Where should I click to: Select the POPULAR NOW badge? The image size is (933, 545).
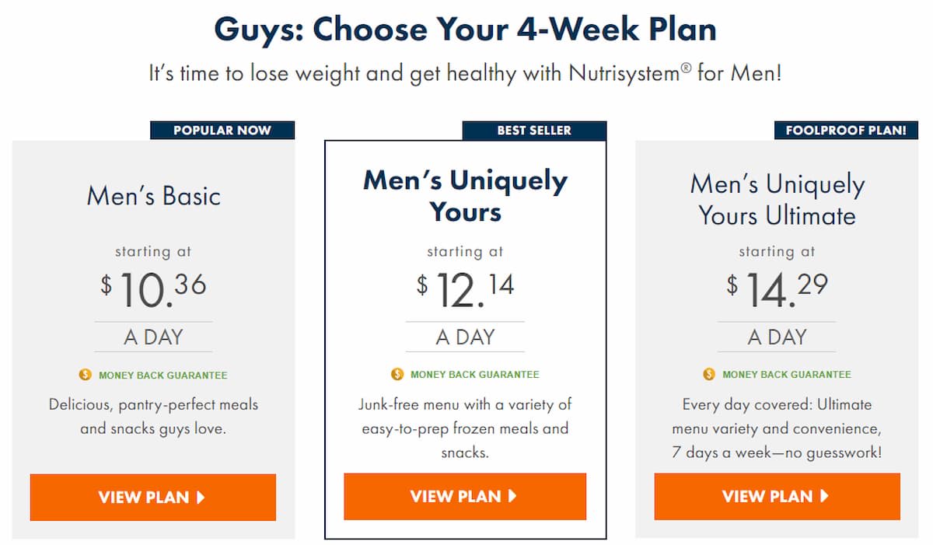(x=223, y=130)
